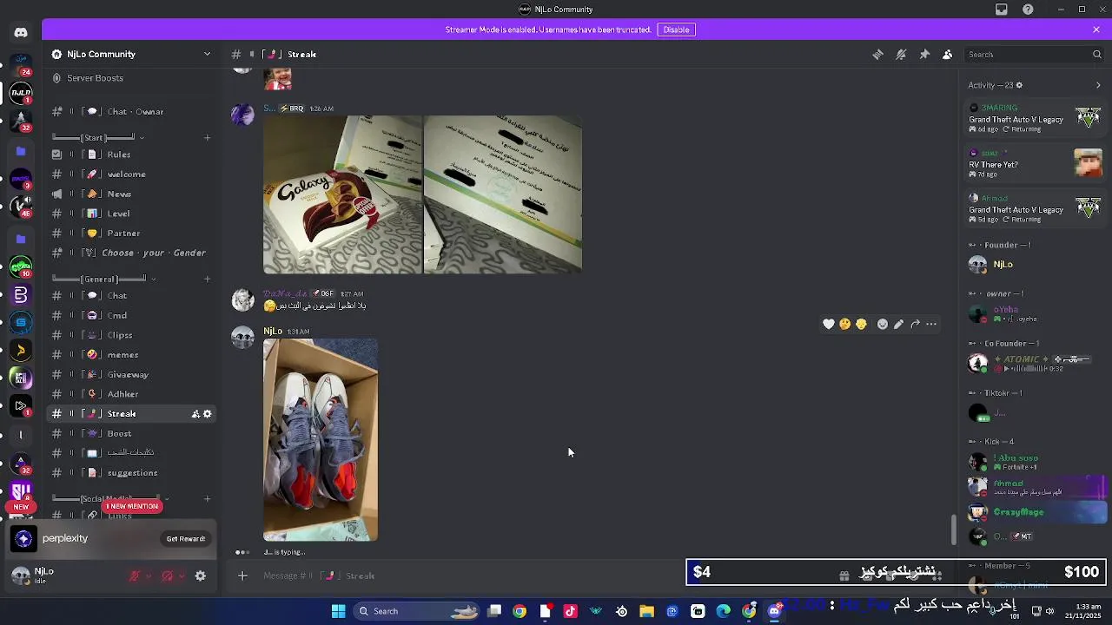This screenshot has height=625, width=1112.
Task: Toggle channel notification bell icon
Action: click(901, 54)
